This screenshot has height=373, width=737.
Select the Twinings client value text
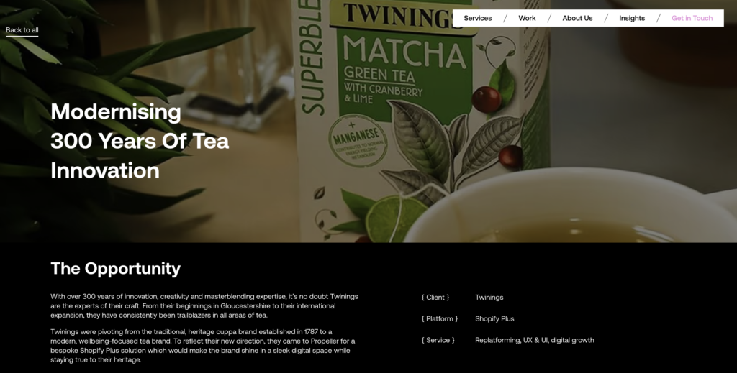[x=489, y=298]
